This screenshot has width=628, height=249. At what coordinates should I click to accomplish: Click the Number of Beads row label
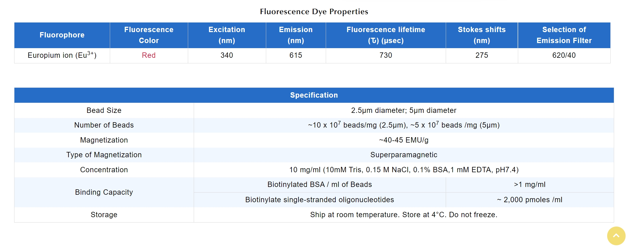click(x=104, y=125)
